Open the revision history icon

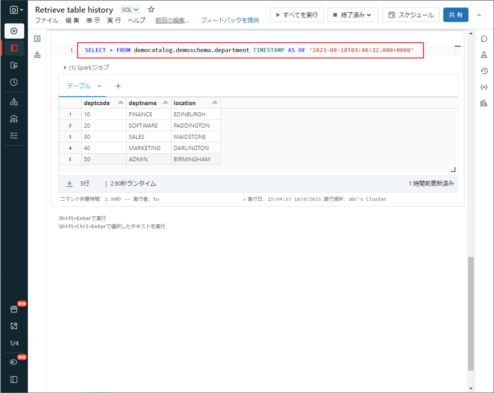click(x=484, y=71)
